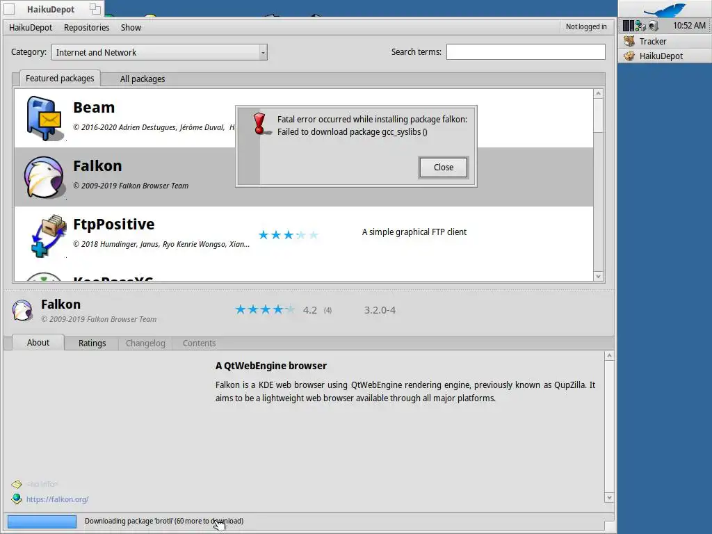This screenshot has height=534, width=712.
Task: Close the fatal error dialog
Action: pyautogui.click(x=443, y=167)
